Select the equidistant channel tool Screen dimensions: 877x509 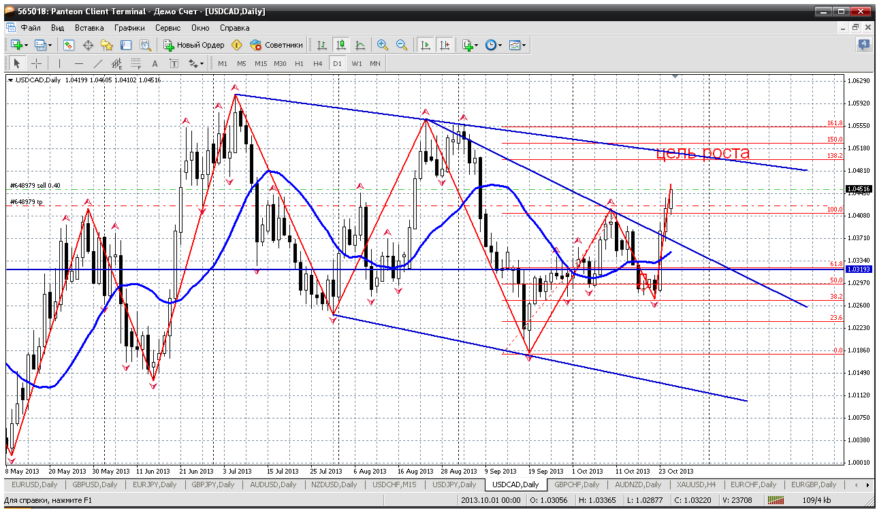click(x=117, y=63)
